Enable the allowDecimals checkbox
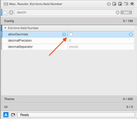The height and width of the screenshot is (119, 137). [71, 34]
